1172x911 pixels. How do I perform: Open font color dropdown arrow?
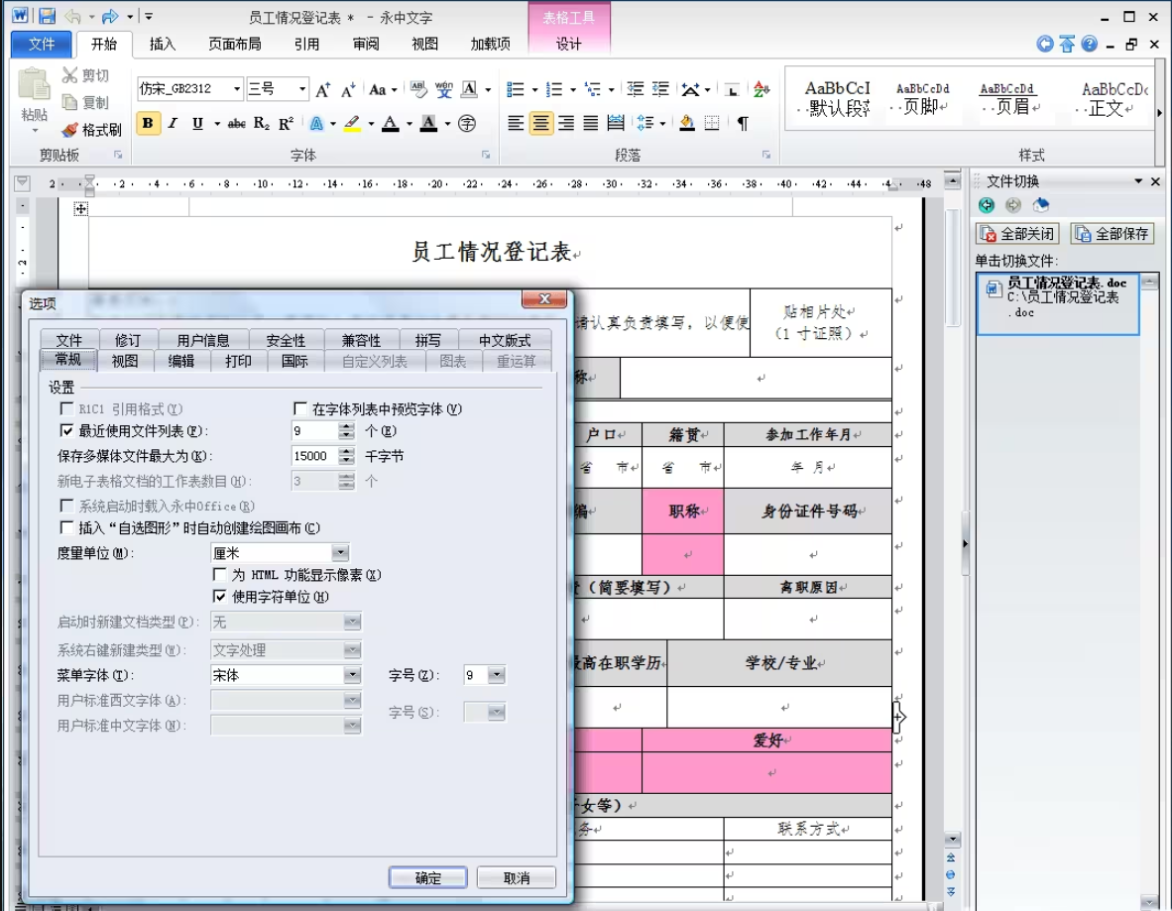click(x=409, y=124)
